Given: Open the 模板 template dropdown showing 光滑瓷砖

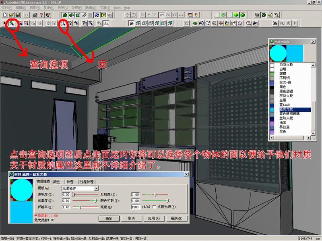Looking at the screenshot, I should [80, 188].
